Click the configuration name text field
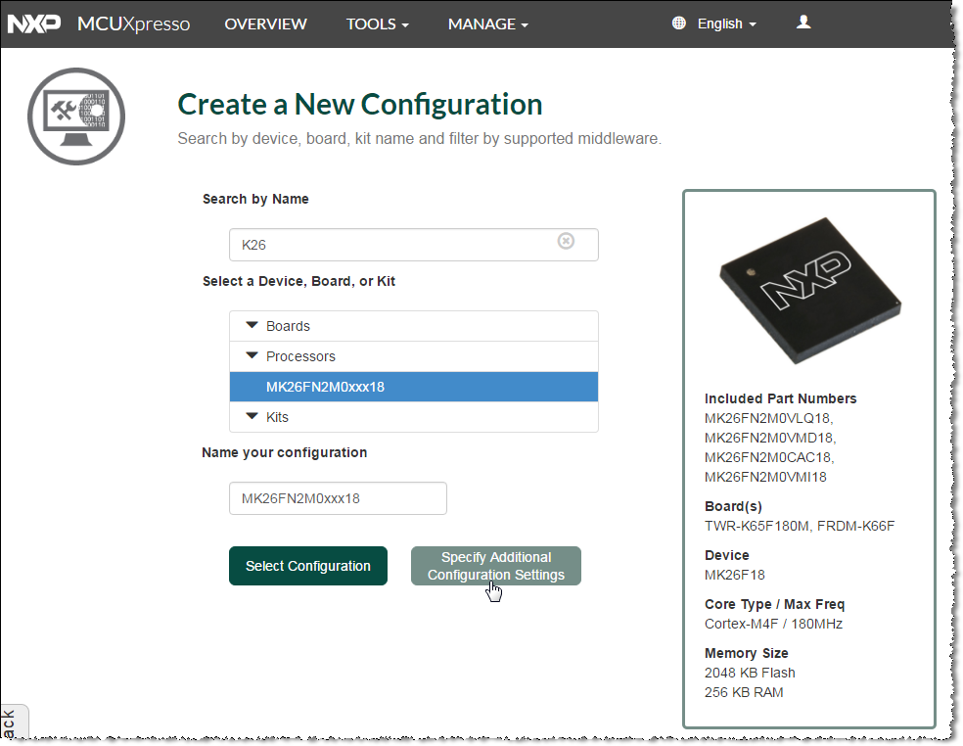The height and width of the screenshot is (746, 963). [x=338, y=498]
